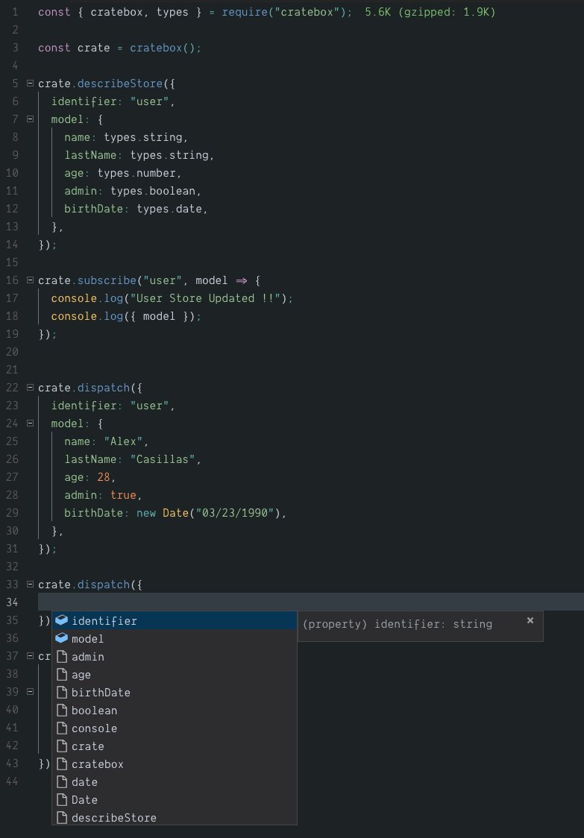584x838 pixels.
Task: Click the '5.6K (gzipped: 1.9K)' import size annotation
Action: point(430,12)
